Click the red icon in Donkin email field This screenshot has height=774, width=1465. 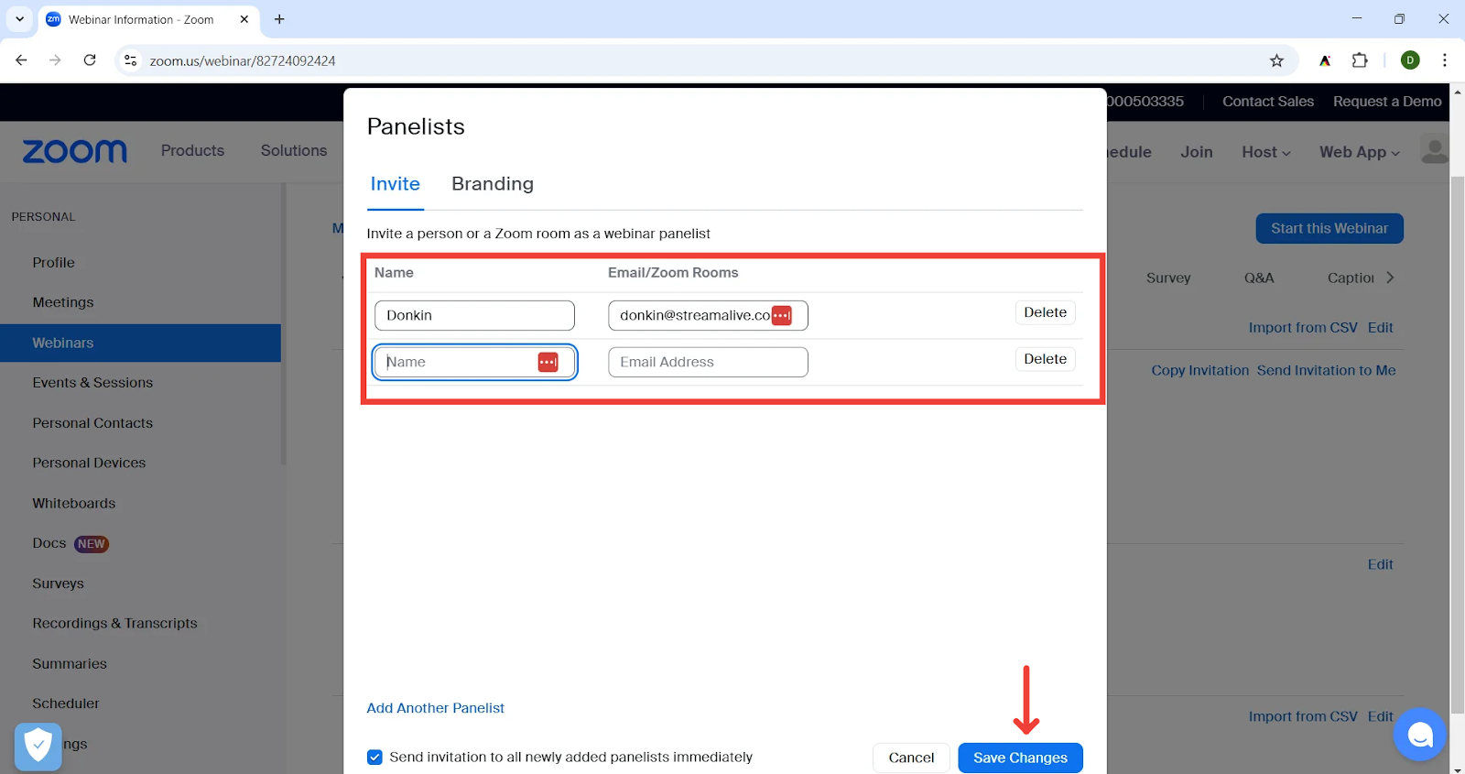coord(781,315)
